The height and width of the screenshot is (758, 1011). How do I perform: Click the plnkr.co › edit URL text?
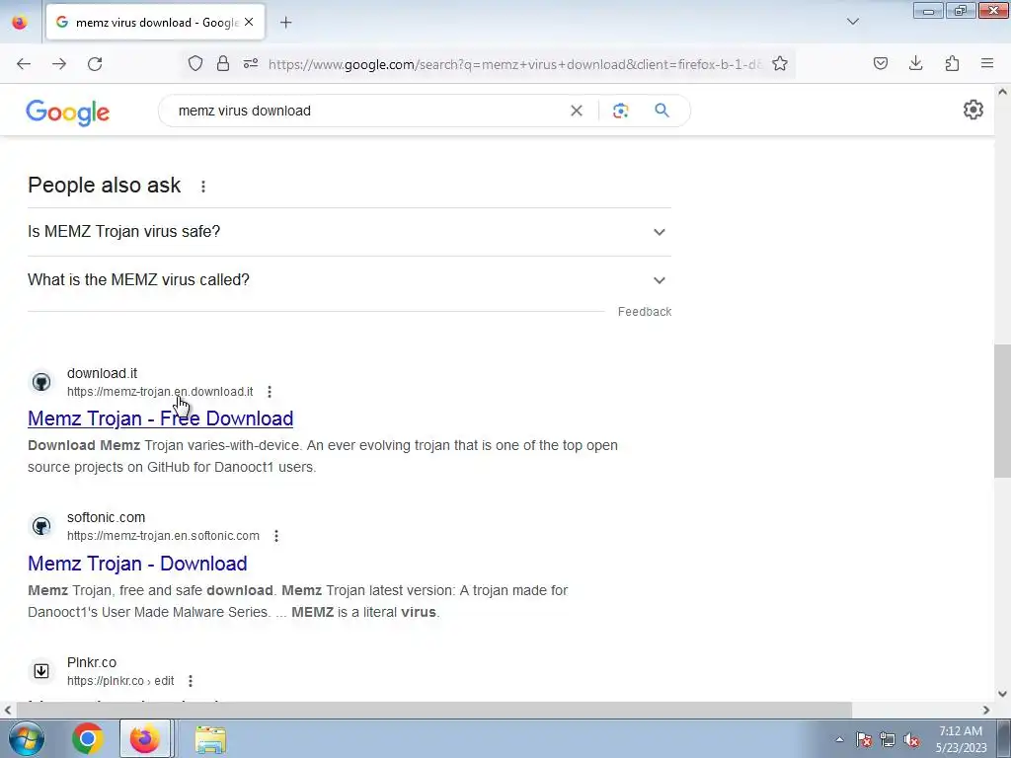(x=120, y=681)
